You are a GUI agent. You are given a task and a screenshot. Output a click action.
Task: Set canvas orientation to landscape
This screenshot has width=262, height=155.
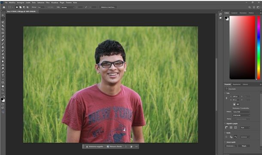(x=238, y=104)
